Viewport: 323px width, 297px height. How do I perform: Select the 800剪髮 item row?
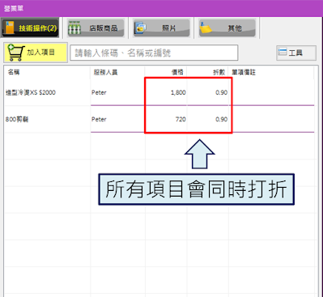(159, 119)
